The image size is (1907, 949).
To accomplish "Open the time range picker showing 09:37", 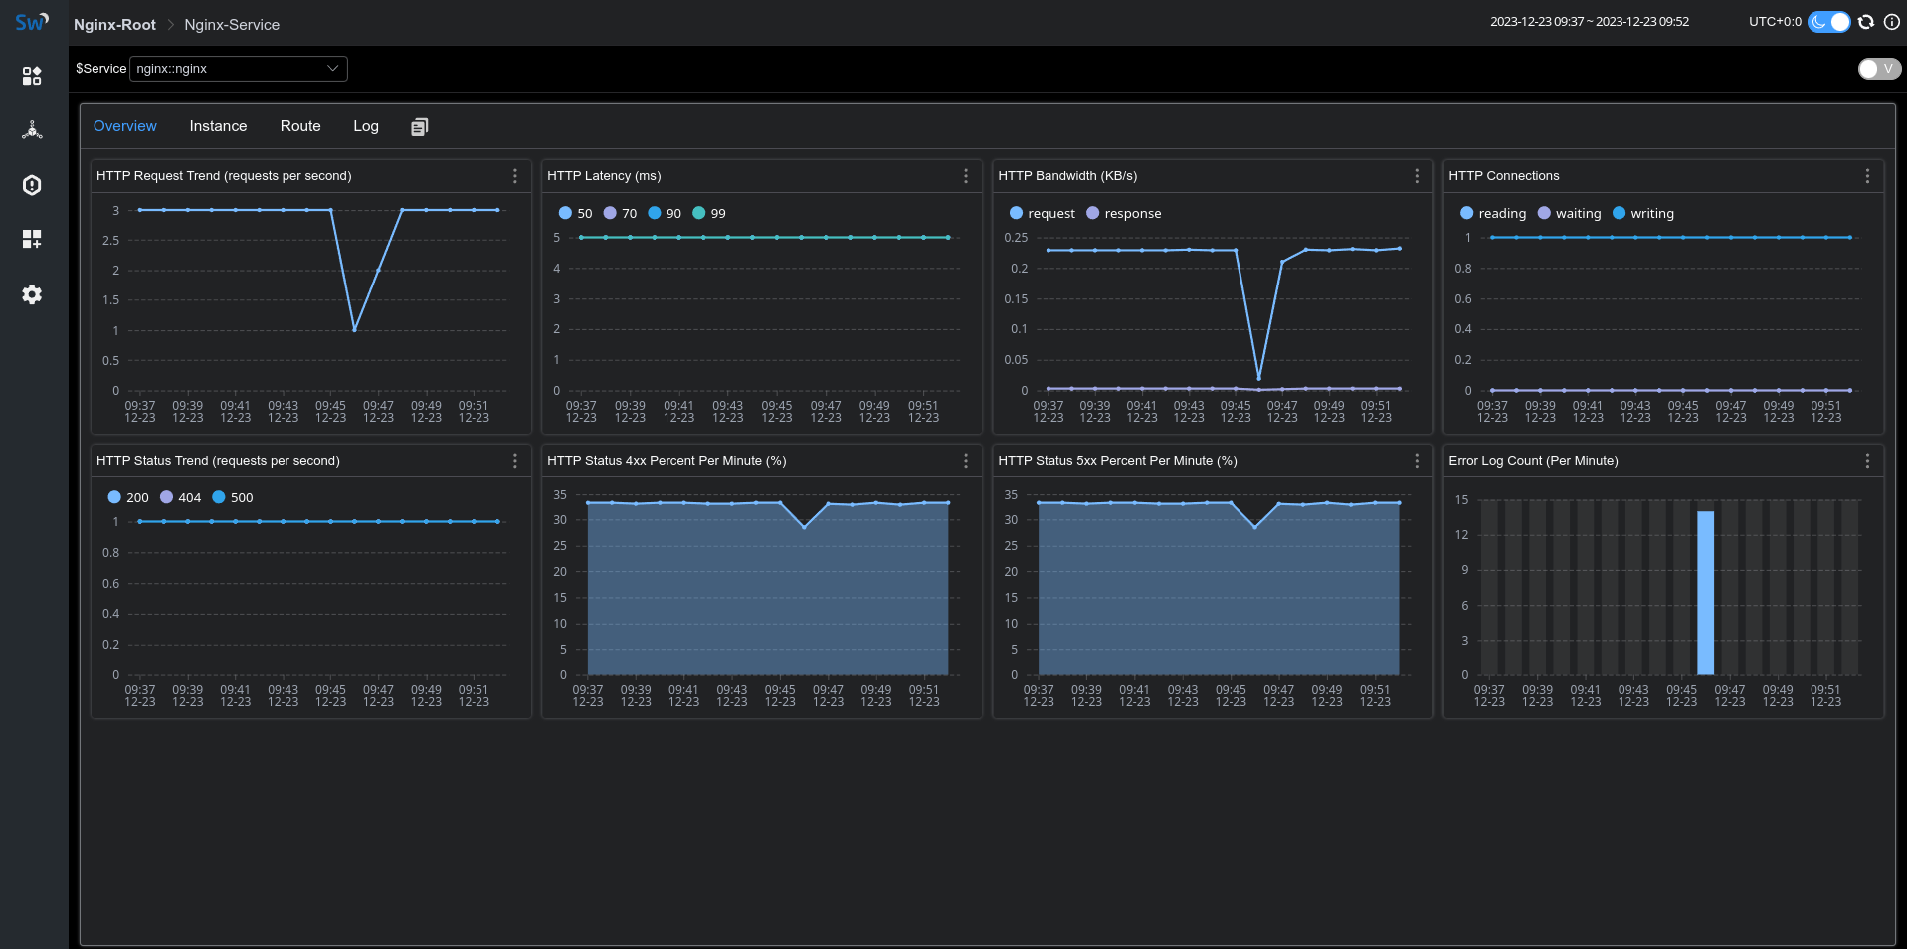I will tap(1590, 21).
